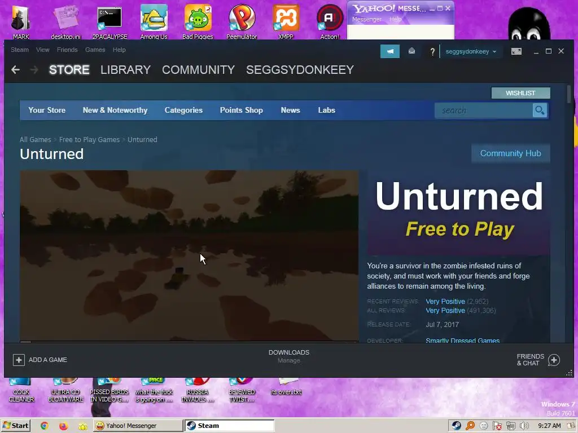
Task: Open the Steam menu in menu bar
Action: (20, 50)
